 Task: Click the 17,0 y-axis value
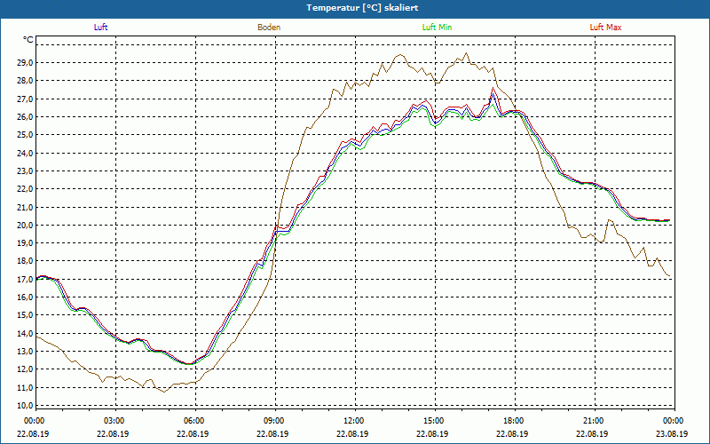coord(25,279)
